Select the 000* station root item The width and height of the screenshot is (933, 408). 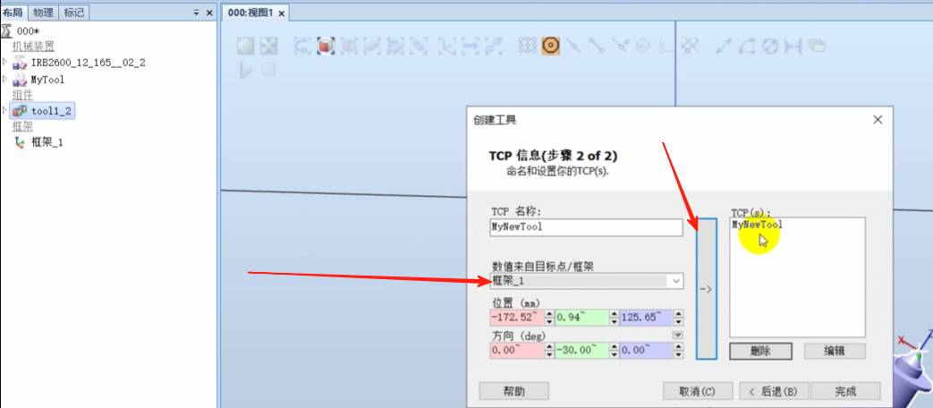tap(28, 31)
